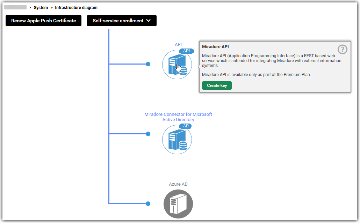
Task: Click Renew Apple Push Certificate button
Action: [x=44, y=21]
